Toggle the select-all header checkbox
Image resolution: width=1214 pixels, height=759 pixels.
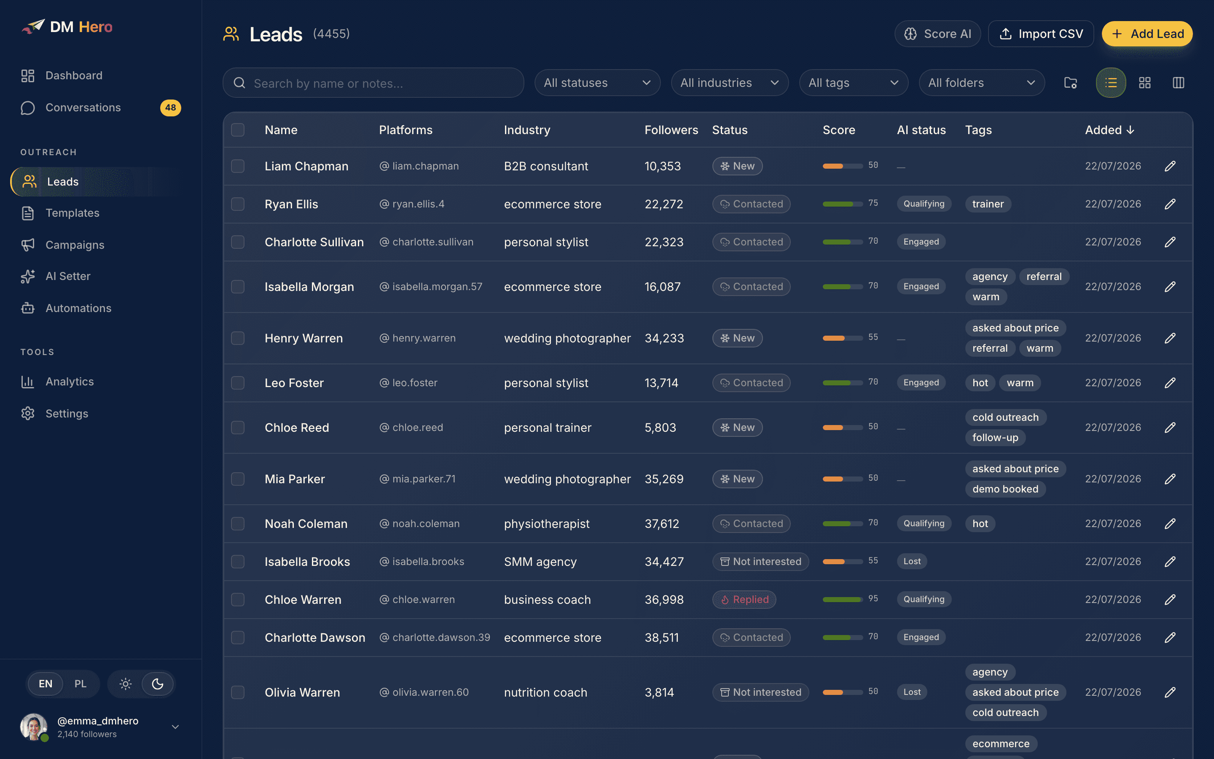click(x=238, y=130)
